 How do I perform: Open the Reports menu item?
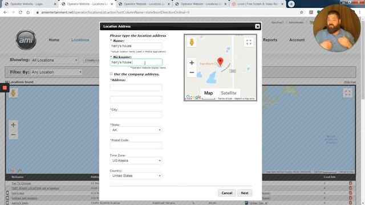click(x=270, y=40)
